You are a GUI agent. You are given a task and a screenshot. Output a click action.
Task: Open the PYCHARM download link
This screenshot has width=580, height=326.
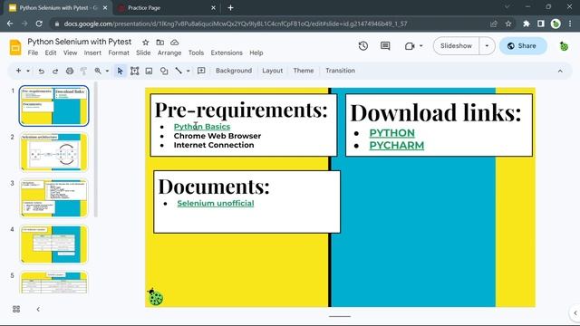click(x=397, y=146)
